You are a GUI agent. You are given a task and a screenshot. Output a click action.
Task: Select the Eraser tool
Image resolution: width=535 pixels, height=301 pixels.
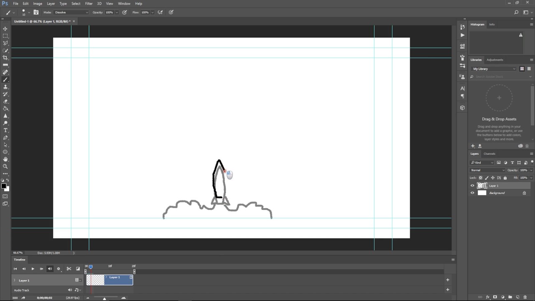tap(5, 101)
